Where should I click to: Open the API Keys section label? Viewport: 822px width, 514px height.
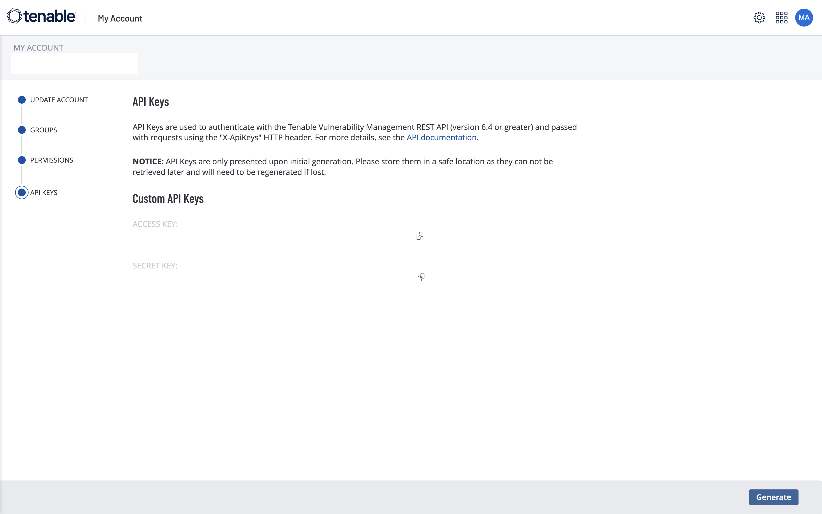click(x=44, y=193)
